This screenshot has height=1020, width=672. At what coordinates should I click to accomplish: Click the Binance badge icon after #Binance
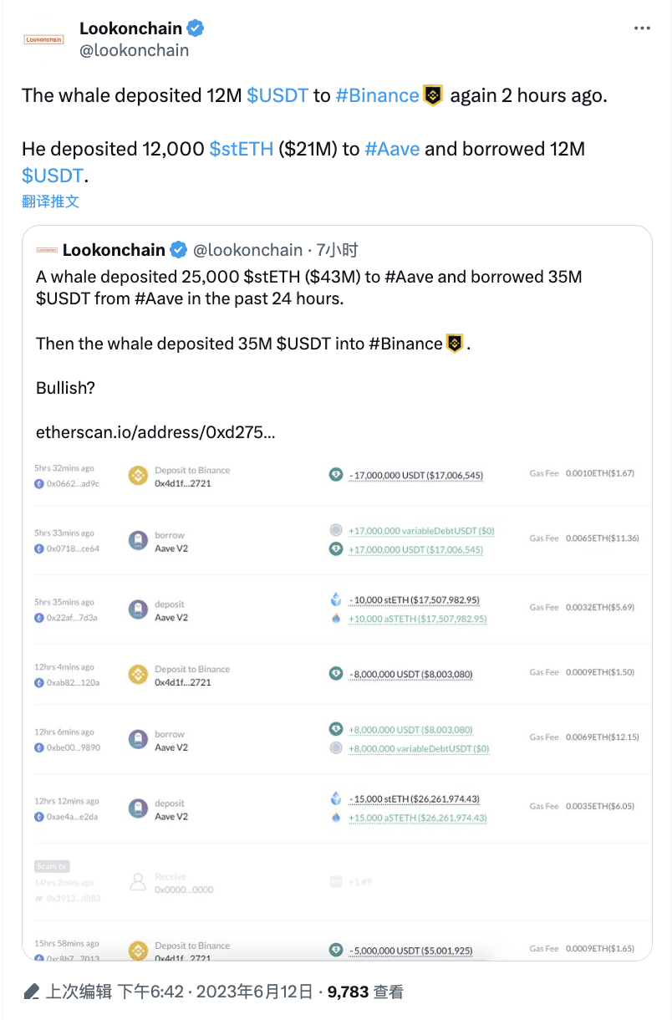[x=432, y=94]
